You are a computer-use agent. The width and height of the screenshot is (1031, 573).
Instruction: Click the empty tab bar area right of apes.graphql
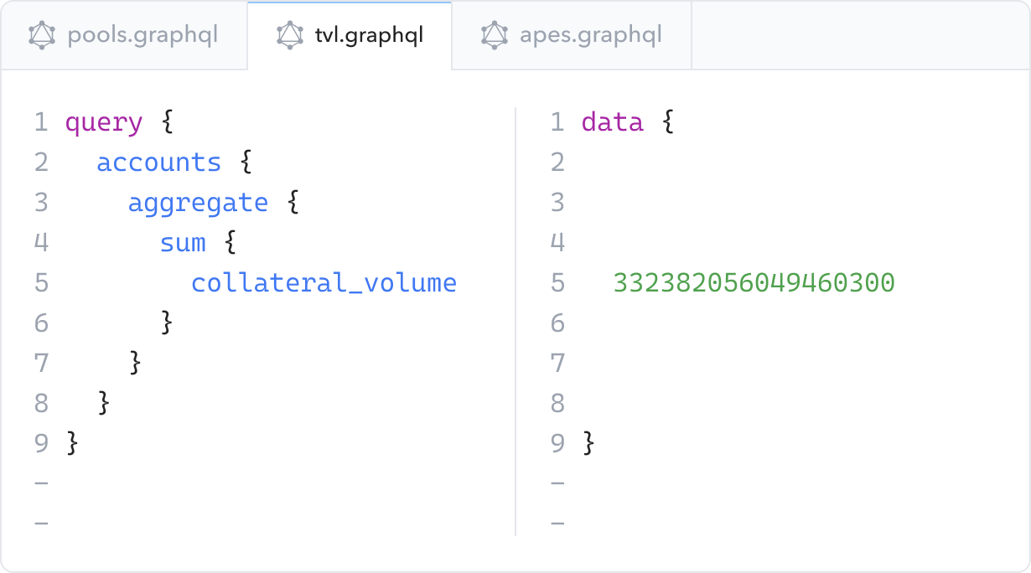(x=855, y=35)
